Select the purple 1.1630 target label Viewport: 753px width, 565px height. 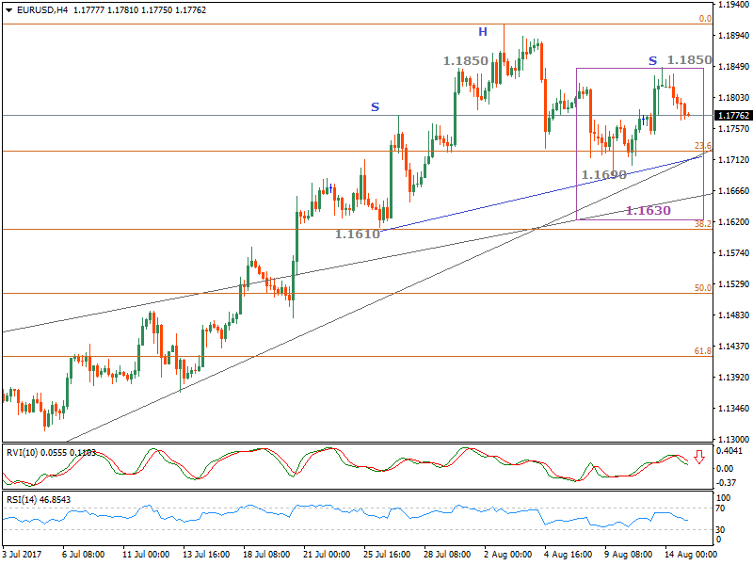(649, 210)
